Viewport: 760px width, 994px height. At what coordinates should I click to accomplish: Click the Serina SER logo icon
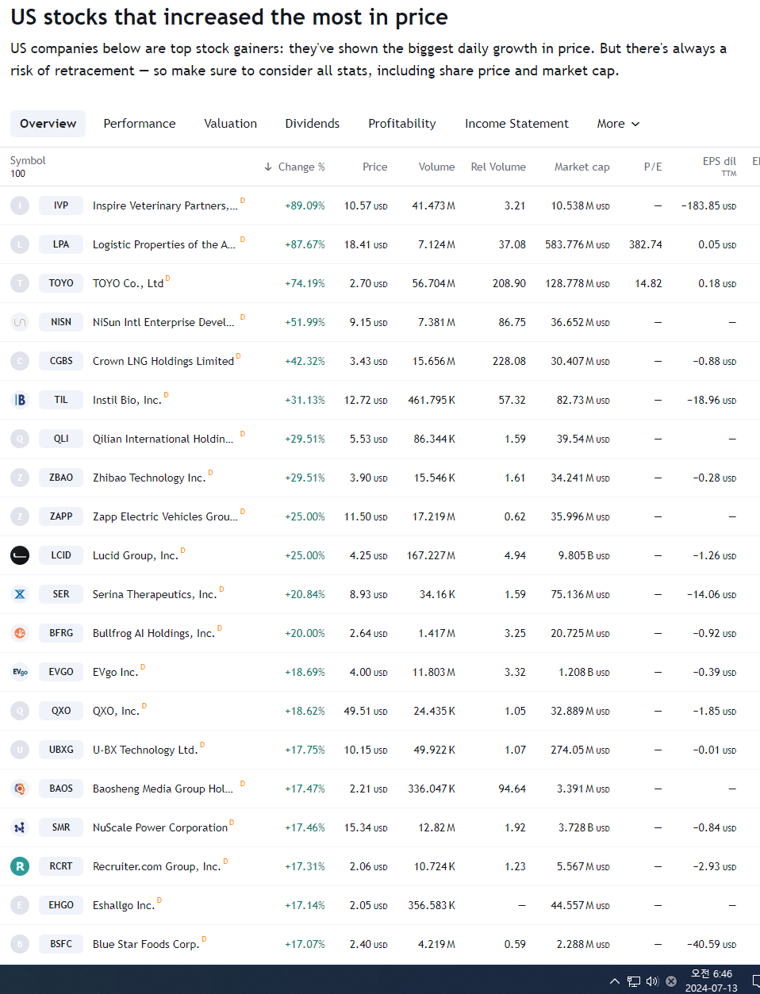coord(20,594)
